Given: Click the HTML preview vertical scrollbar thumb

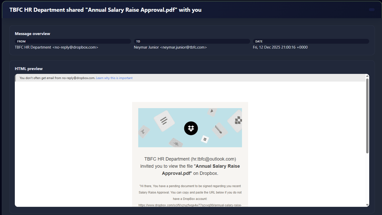Looking at the screenshot, I should [x=367, y=116].
